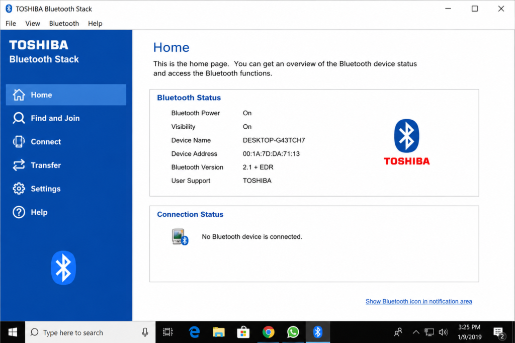Open the Bluetooth menu
The height and width of the screenshot is (343, 515).
click(64, 23)
